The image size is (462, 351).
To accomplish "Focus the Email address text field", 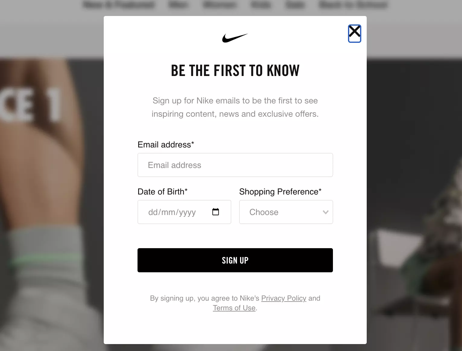I will click(x=235, y=165).
